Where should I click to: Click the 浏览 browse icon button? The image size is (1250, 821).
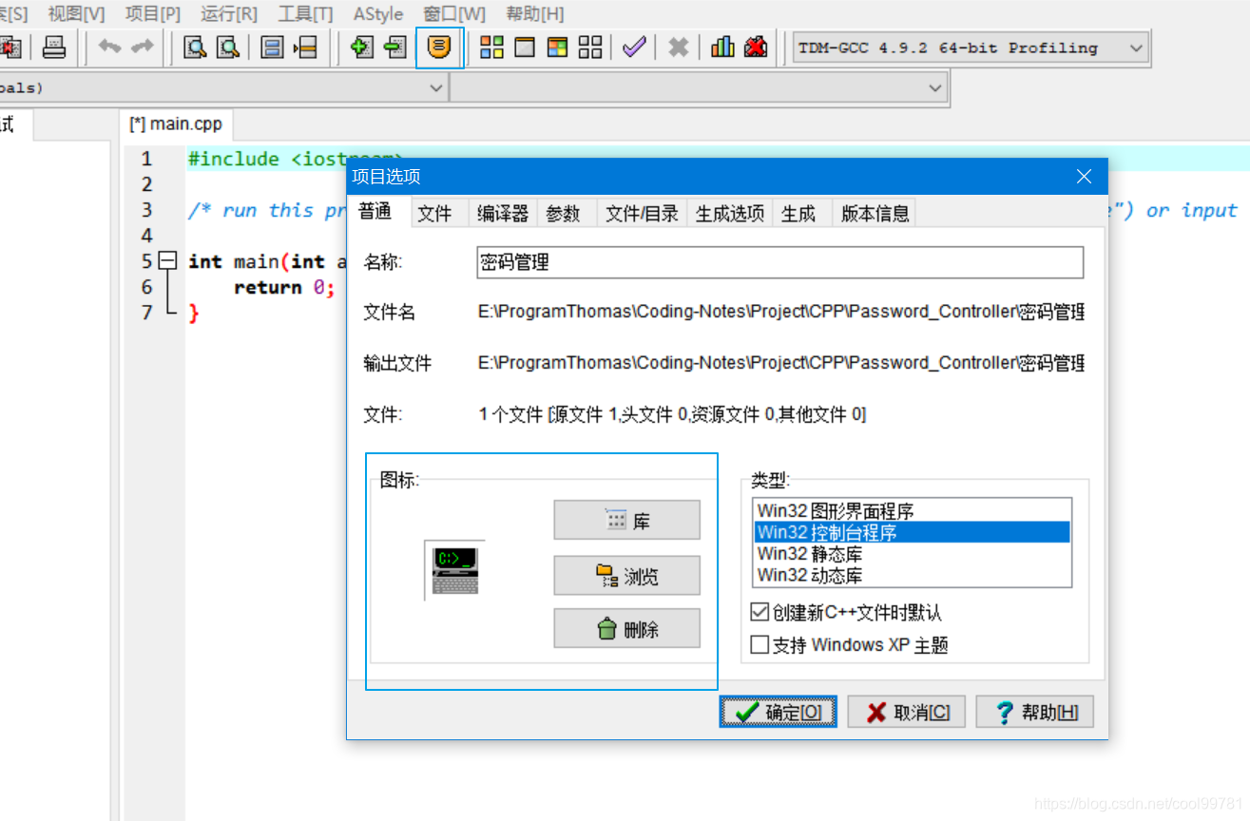[627, 575]
